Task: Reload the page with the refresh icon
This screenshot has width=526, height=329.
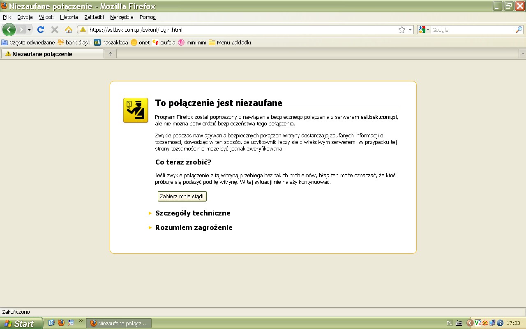Action: point(41,30)
